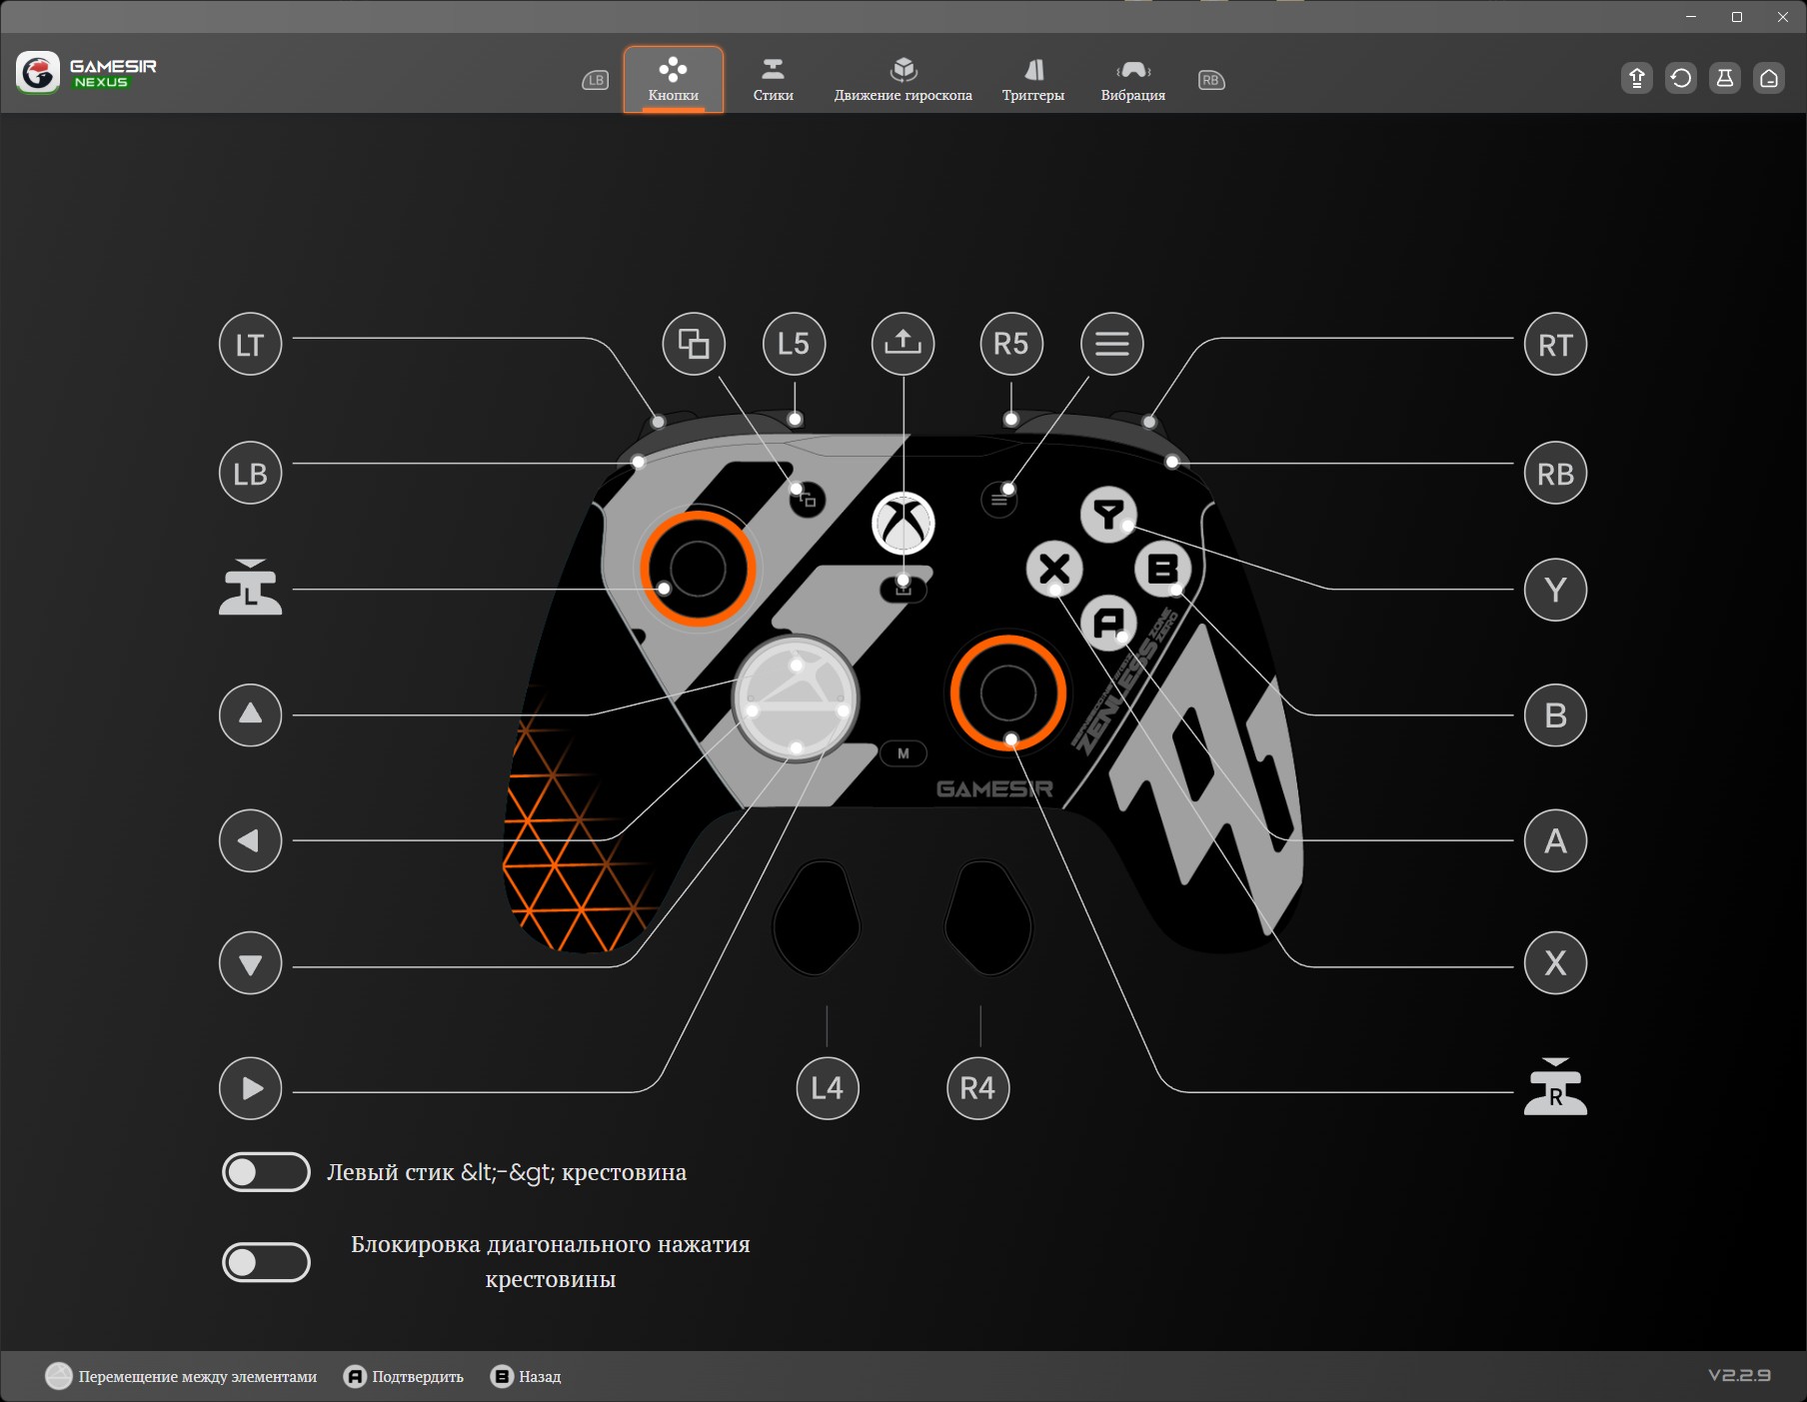Select the LT trigger mapping circle
1807x1402 pixels.
[250, 345]
